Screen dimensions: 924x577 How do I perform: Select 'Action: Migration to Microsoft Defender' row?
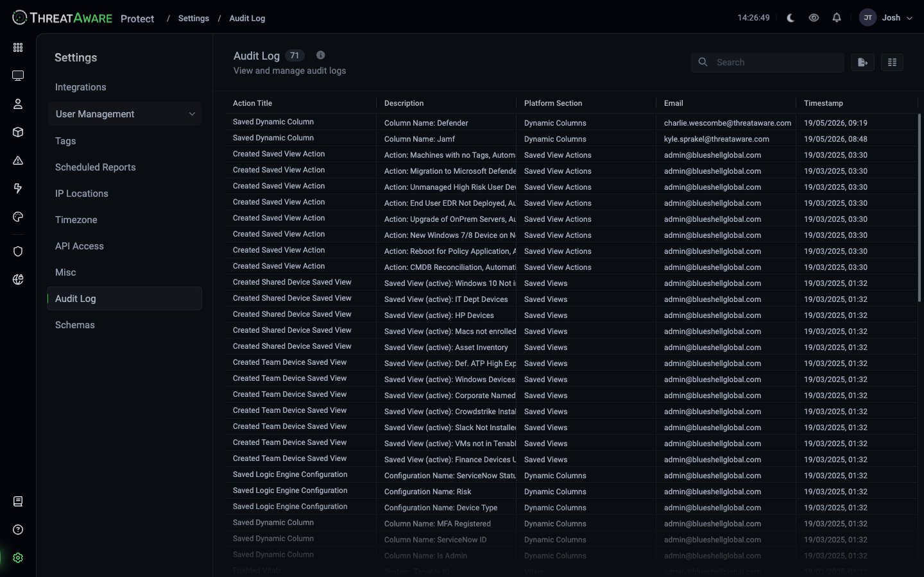[571, 171]
